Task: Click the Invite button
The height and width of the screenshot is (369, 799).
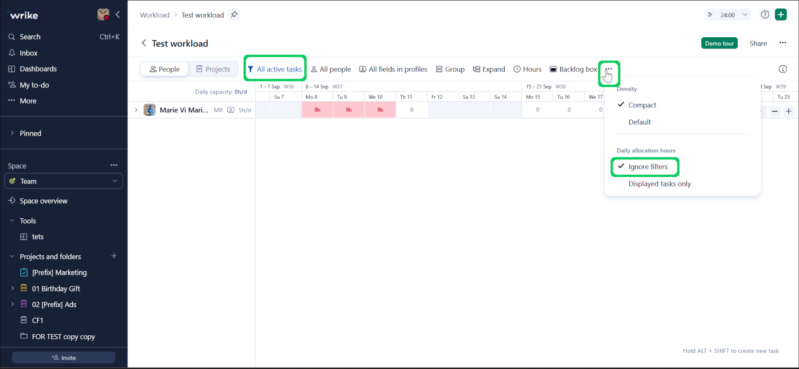Action: 63,357
